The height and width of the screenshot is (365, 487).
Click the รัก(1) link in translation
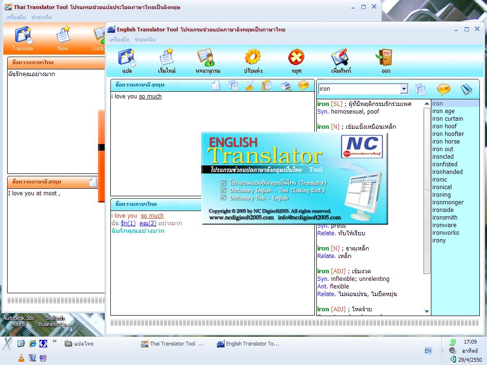click(x=128, y=223)
